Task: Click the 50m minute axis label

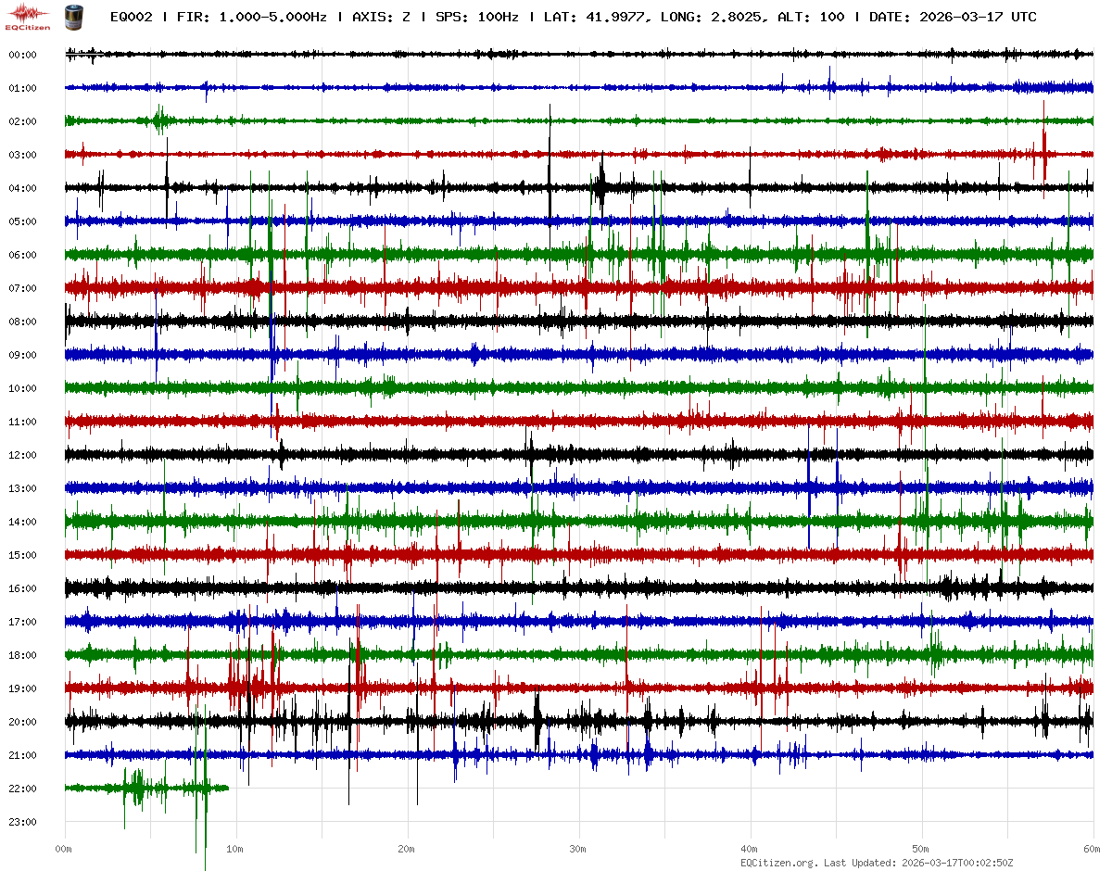Action: (x=921, y=849)
